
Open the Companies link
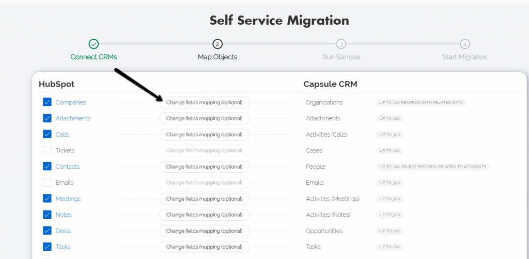click(71, 102)
